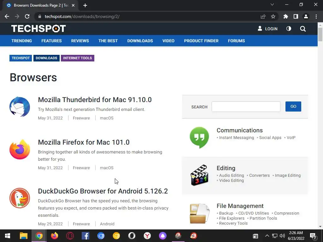Open the side panel icon in Chrome toolbar
This screenshot has width=323, height=242.
[x=296, y=16]
